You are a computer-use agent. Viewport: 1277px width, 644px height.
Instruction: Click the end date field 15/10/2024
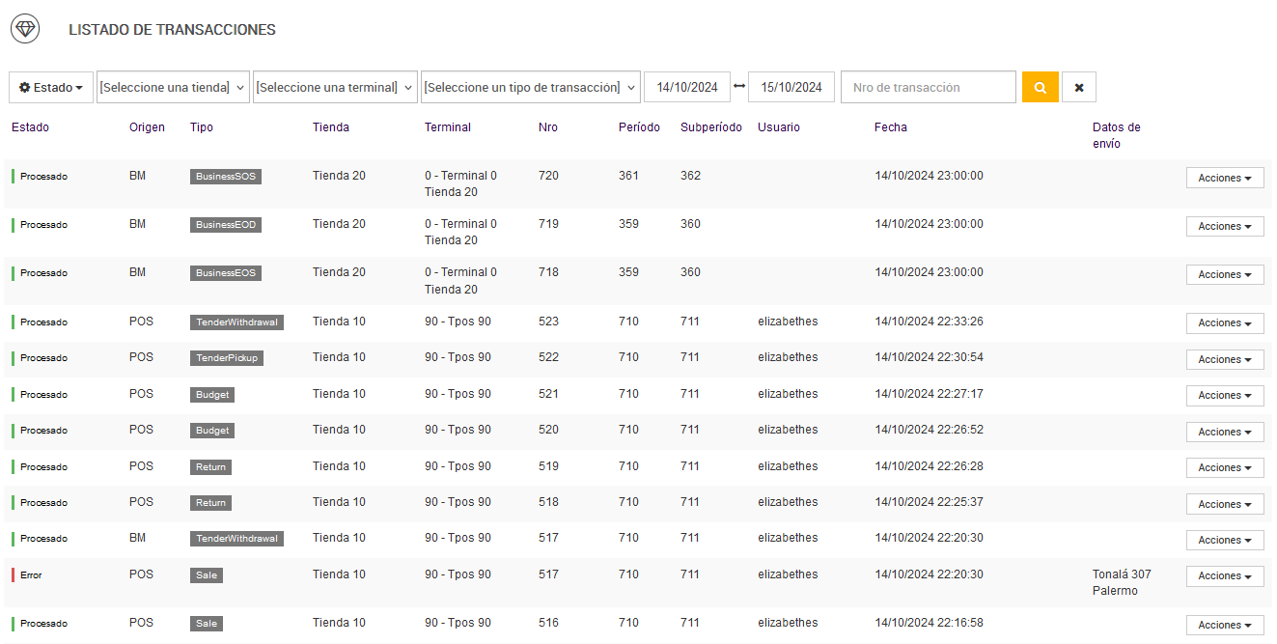pos(791,87)
